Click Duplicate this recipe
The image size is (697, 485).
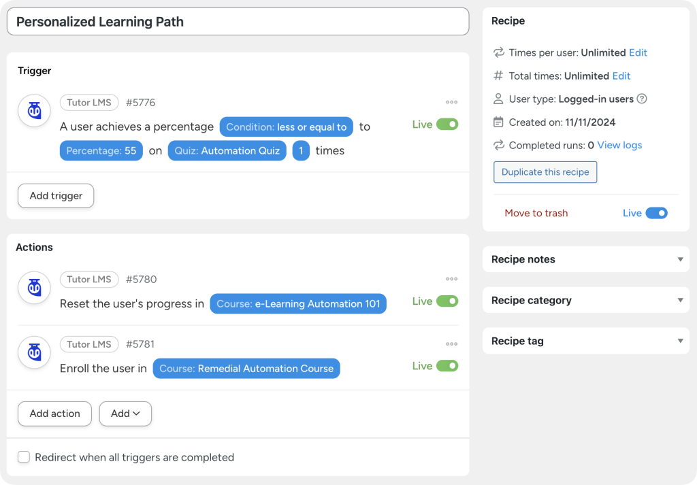pos(545,171)
